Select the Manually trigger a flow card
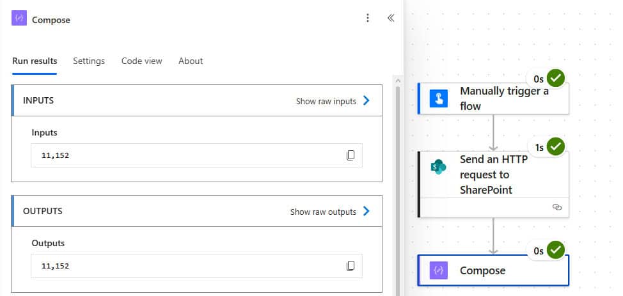 pos(493,98)
